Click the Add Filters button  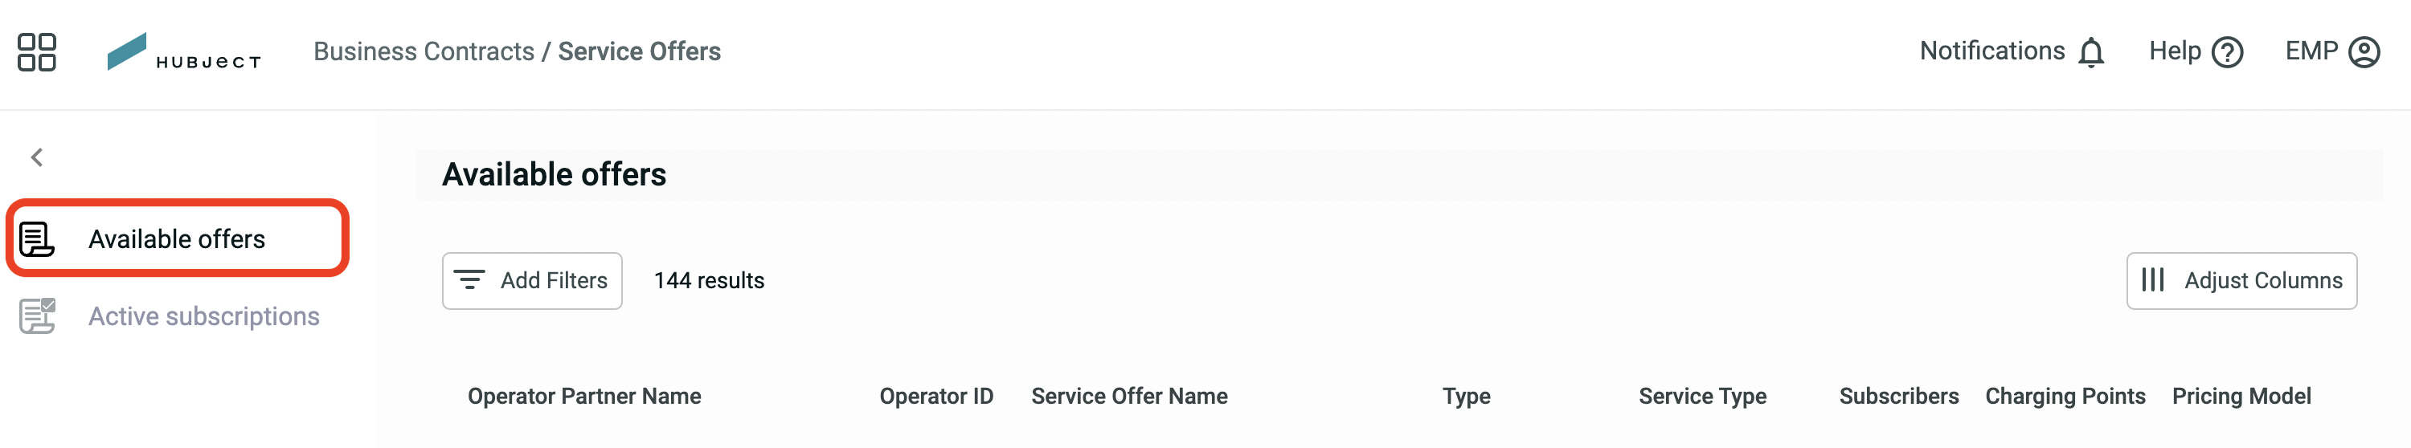pyautogui.click(x=531, y=280)
